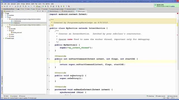Open the VCS menu
179x100 pixels.
coord(44,4)
